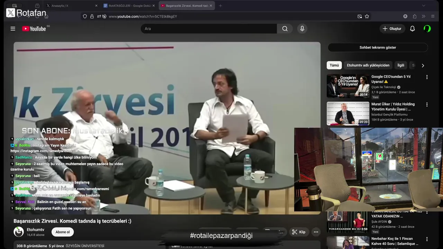Open YouTube notifications bell
This screenshot has height=249, width=443.
tap(412, 29)
